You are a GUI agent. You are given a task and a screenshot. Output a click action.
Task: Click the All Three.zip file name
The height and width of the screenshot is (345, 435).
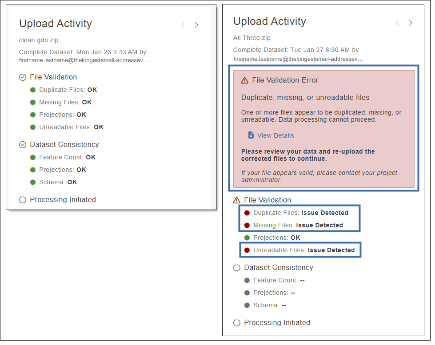251,38
